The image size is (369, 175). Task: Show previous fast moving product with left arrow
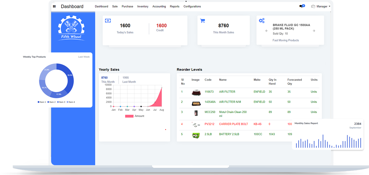[266, 31]
